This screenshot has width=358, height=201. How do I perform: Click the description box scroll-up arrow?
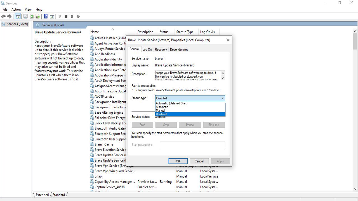click(x=223, y=73)
